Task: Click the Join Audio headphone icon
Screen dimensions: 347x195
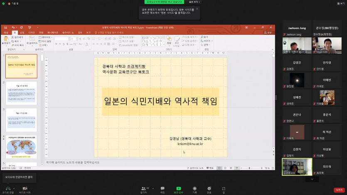Action: click(8, 189)
